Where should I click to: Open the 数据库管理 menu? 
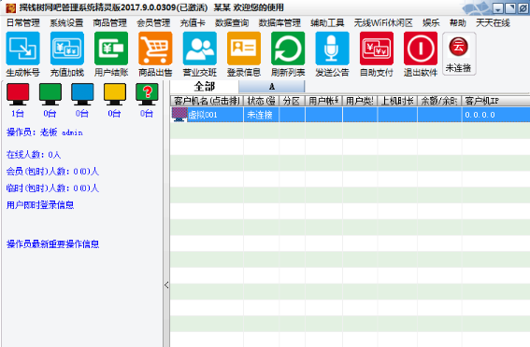click(279, 23)
